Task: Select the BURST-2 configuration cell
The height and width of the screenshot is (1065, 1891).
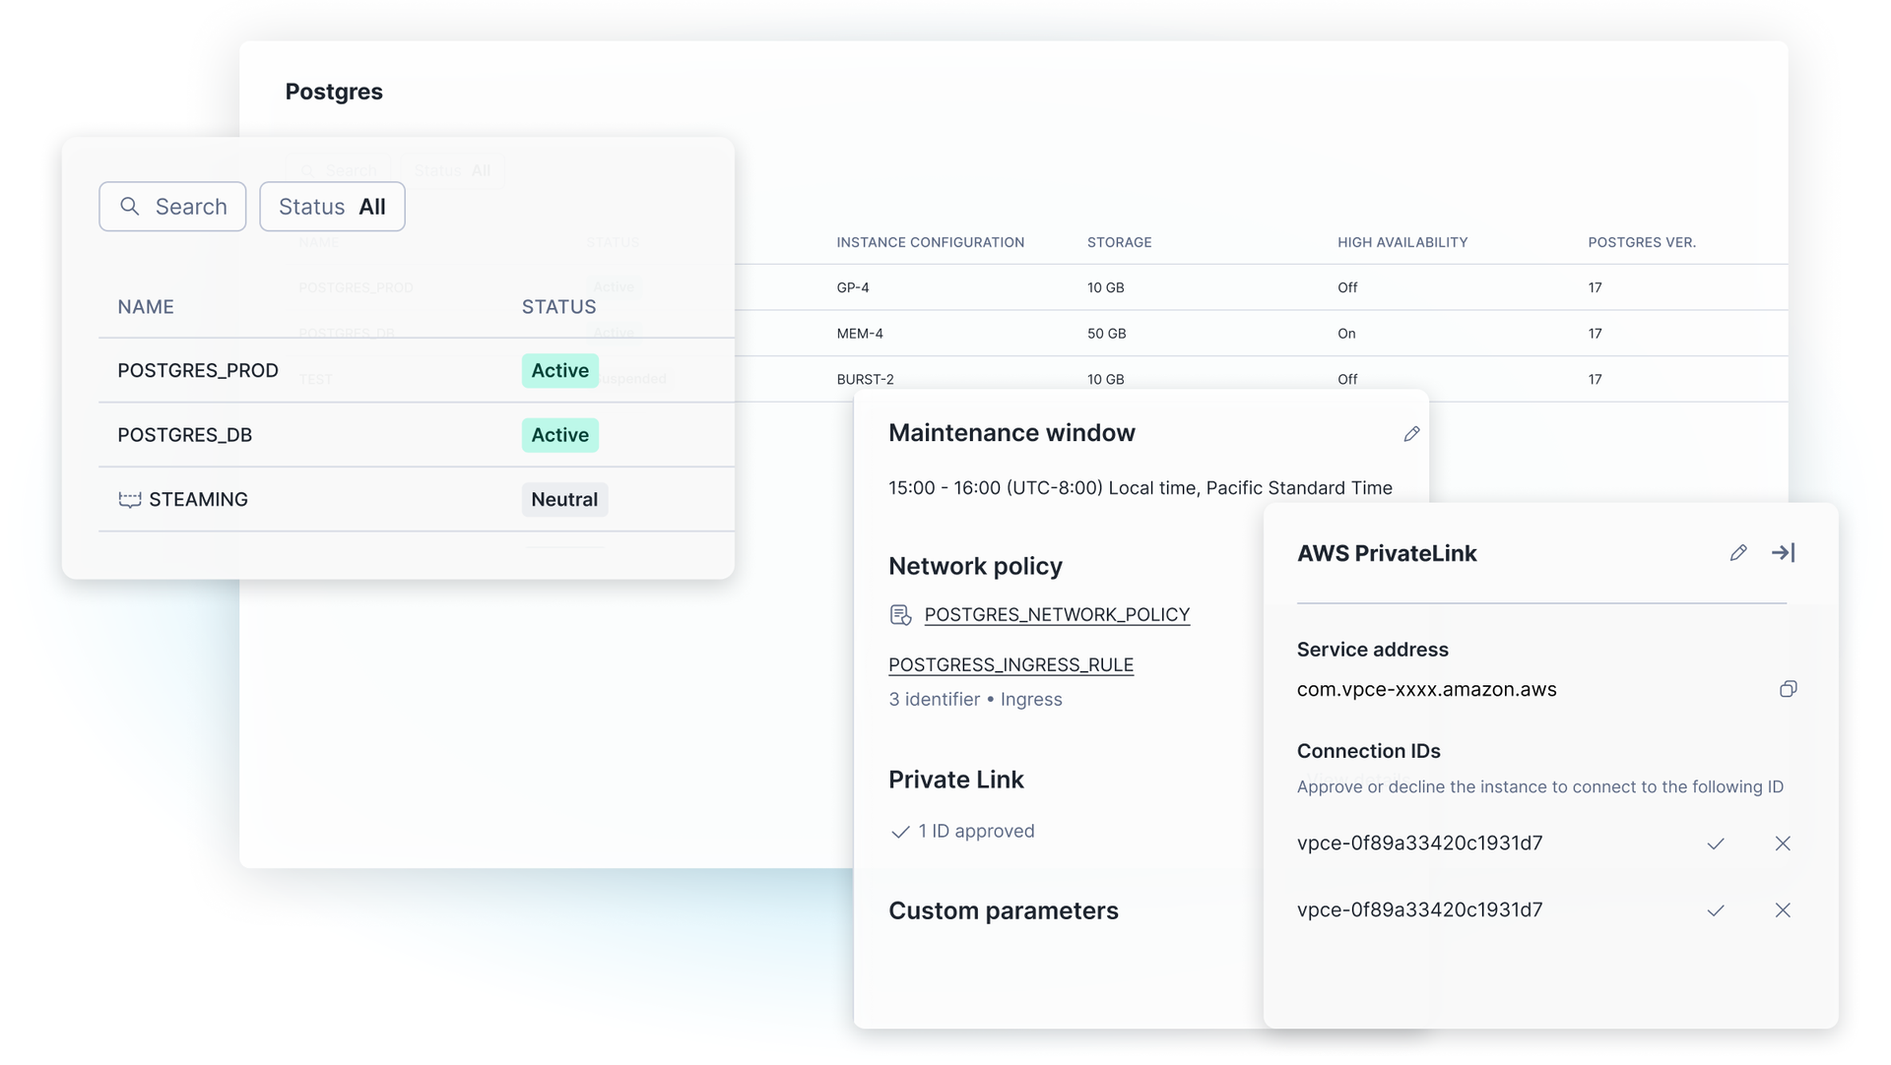Action: [x=865, y=380]
